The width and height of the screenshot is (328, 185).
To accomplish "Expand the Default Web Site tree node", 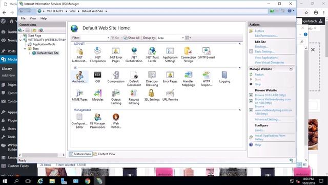I will coord(30,53).
